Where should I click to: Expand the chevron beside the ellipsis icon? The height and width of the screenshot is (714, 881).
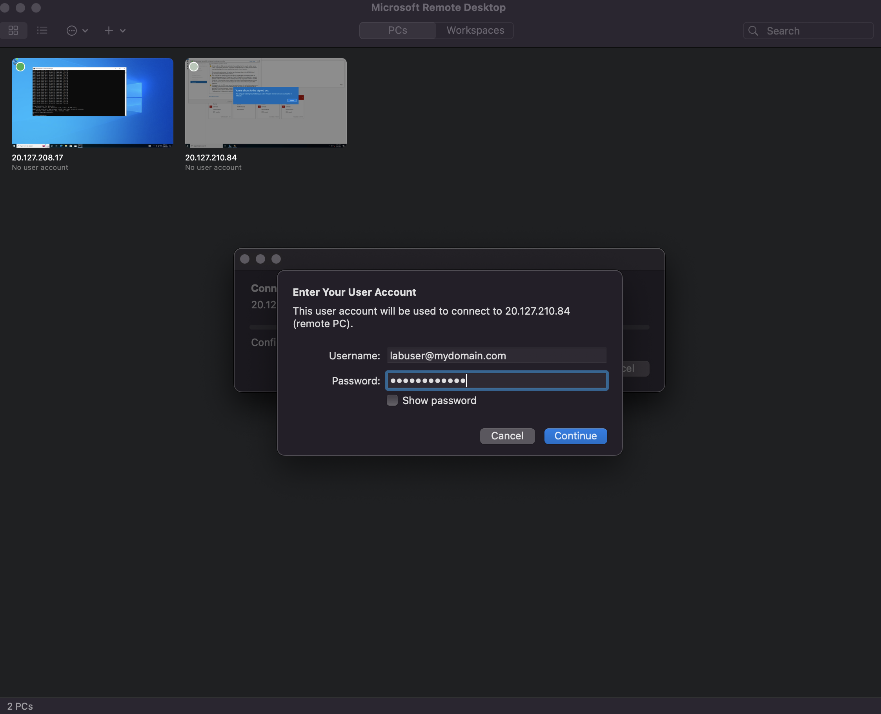[x=85, y=31]
